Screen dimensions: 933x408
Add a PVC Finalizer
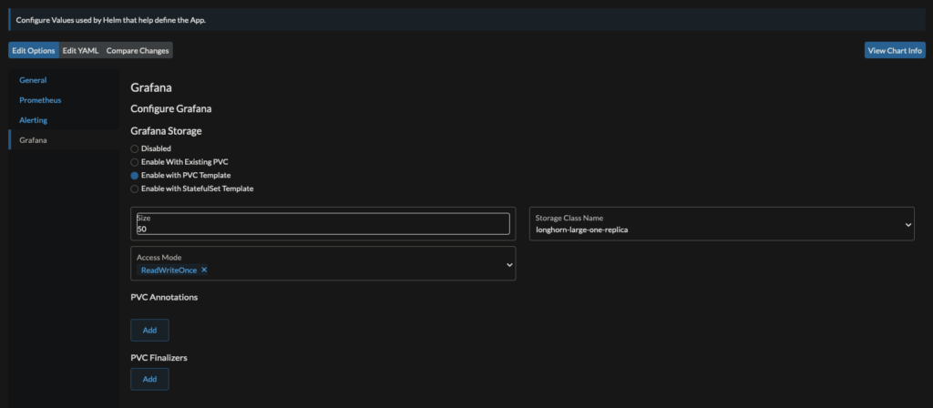[x=149, y=379]
